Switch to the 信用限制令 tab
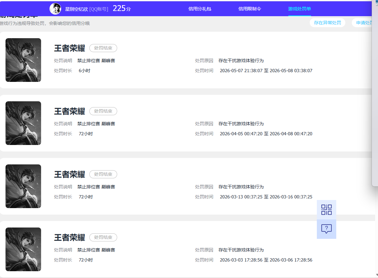Image resolution: width=378 pixels, height=278 pixels. [x=250, y=9]
